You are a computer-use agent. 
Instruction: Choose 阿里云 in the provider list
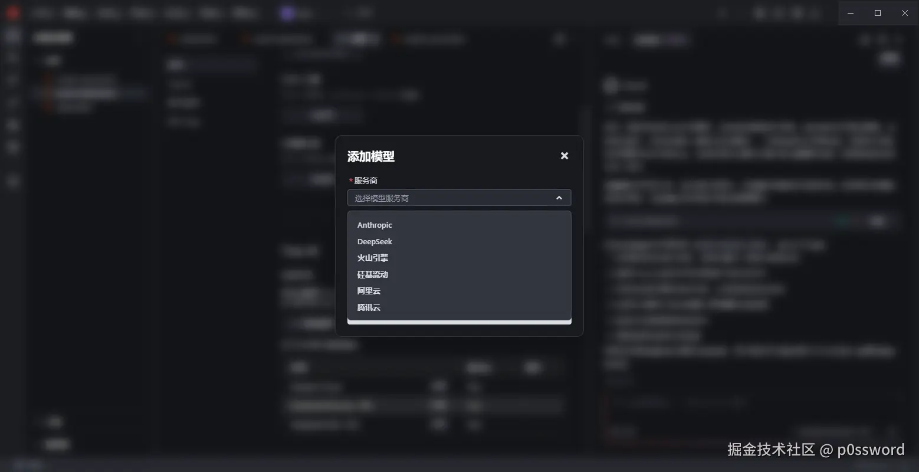click(369, 291)
